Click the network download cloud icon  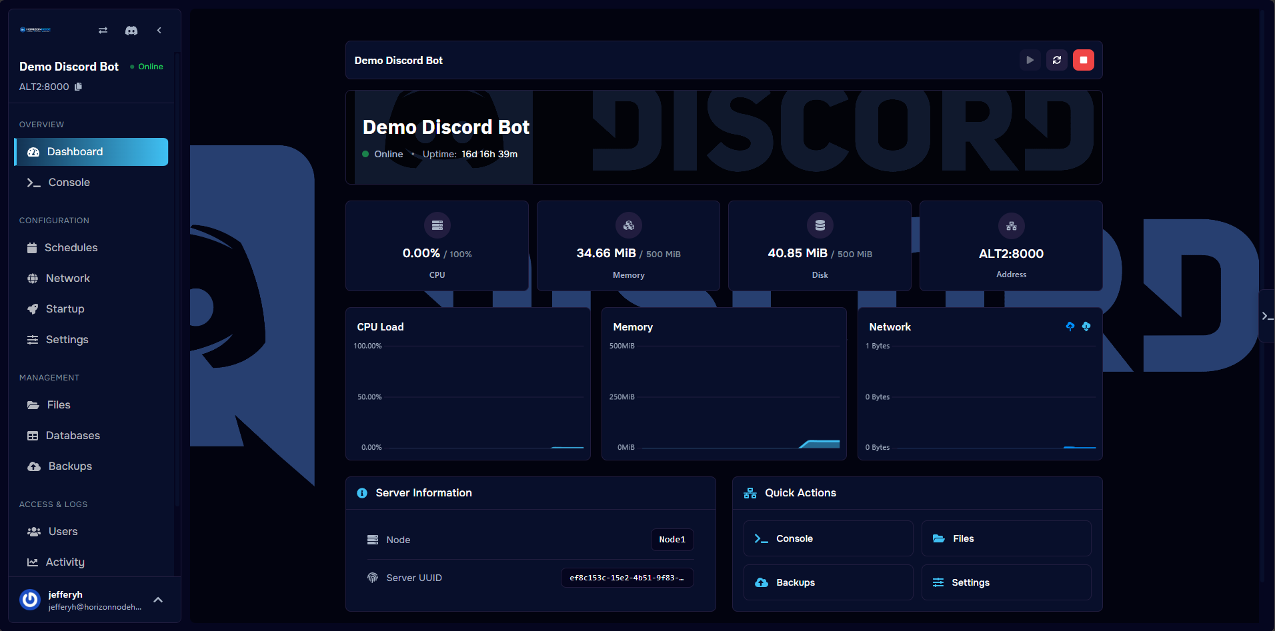click(x=1086, y=326)
